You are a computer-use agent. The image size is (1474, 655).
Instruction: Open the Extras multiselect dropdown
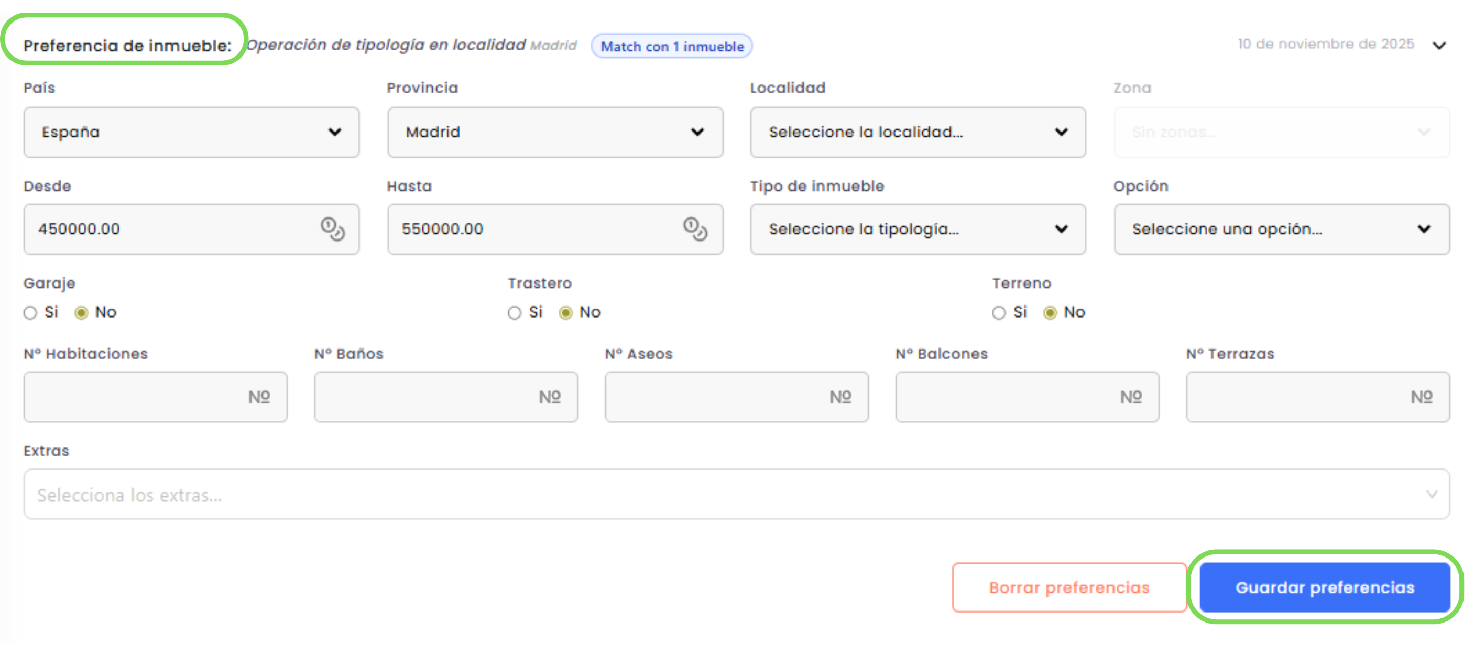736,494
